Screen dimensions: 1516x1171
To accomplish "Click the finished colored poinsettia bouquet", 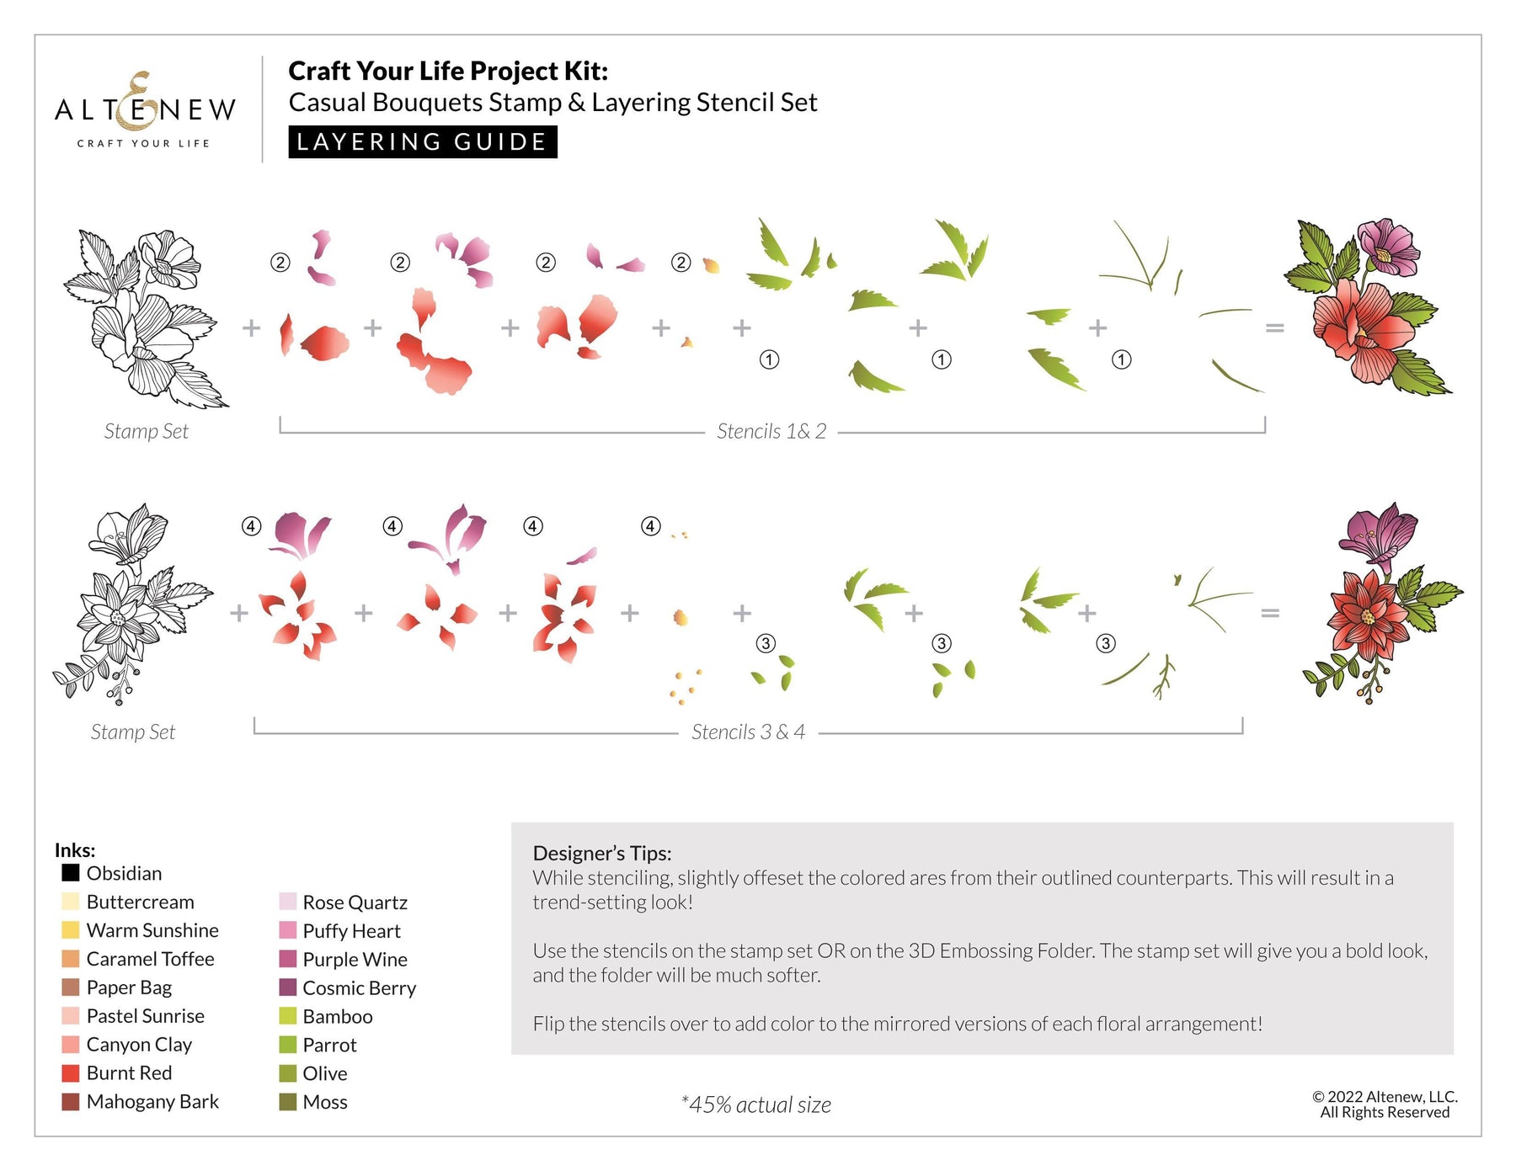I will pos(1382,603).
